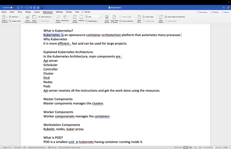Switch to the Mailings tab
The width and height of the screenshot is (231, 149).
coord(59,12)
